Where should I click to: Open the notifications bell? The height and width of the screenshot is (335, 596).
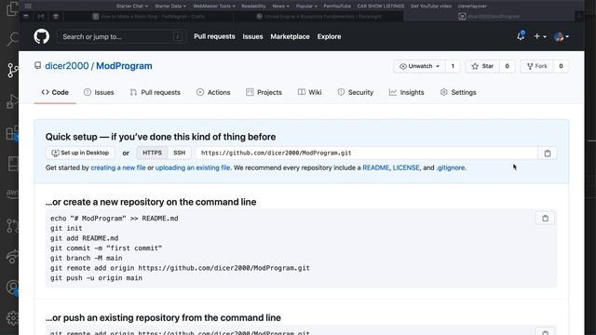(521, 36)
